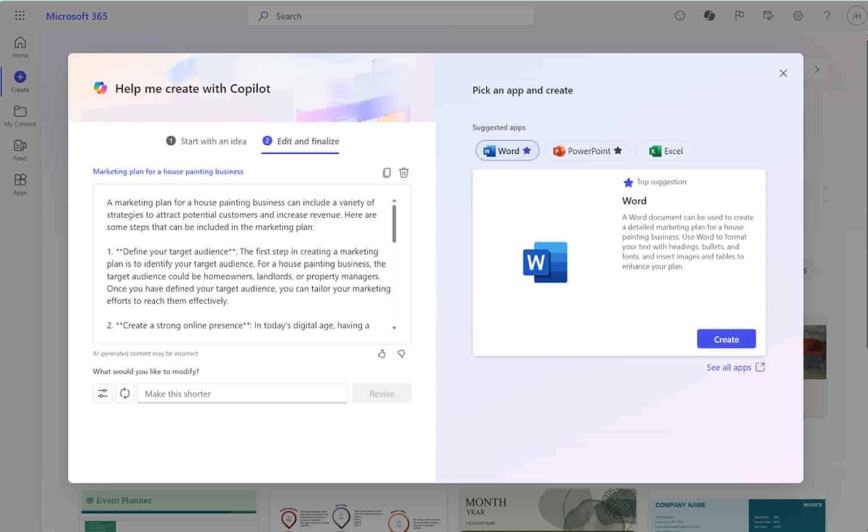Give thumbs down to the generated content
This screenshot has height=532, width=868.
(x=401, y=354)
